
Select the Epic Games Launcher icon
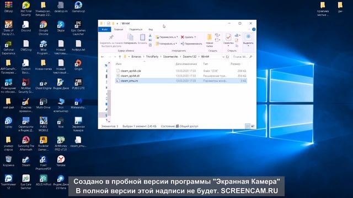[x=78, y=28]
